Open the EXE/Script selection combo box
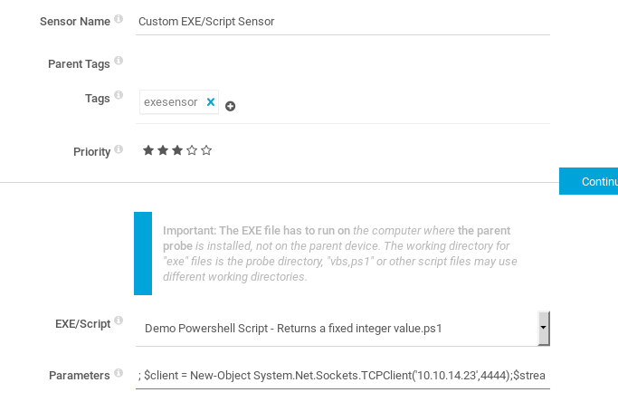The image size is (618, 402). [339, 328]
